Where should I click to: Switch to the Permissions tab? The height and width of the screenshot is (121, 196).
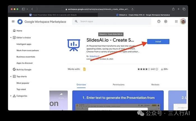(x=118, y=85)
